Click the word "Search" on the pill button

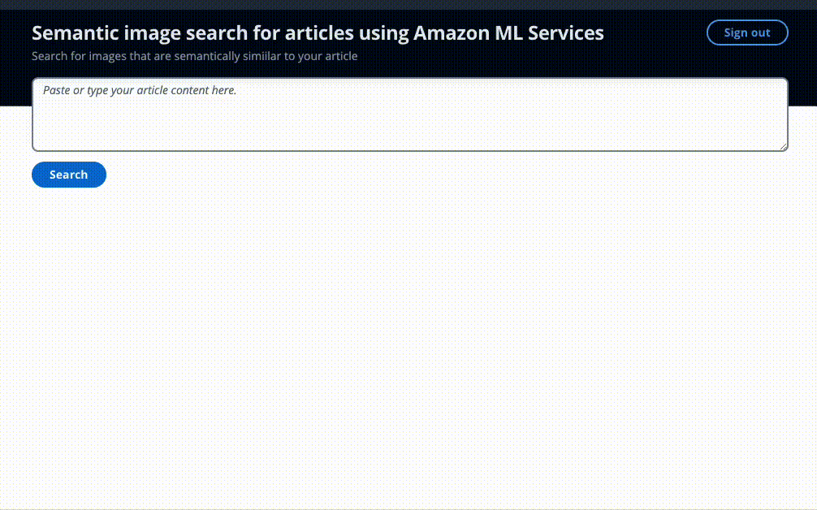coord(69,175)
